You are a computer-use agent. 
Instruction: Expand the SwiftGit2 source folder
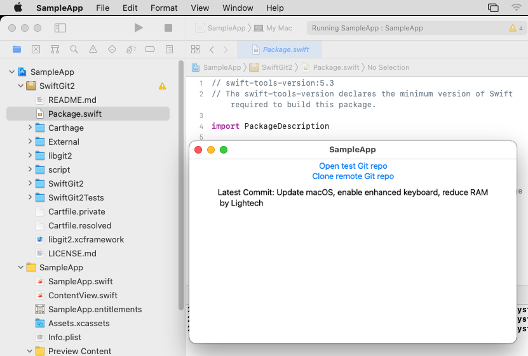click(x=30, y=183)
